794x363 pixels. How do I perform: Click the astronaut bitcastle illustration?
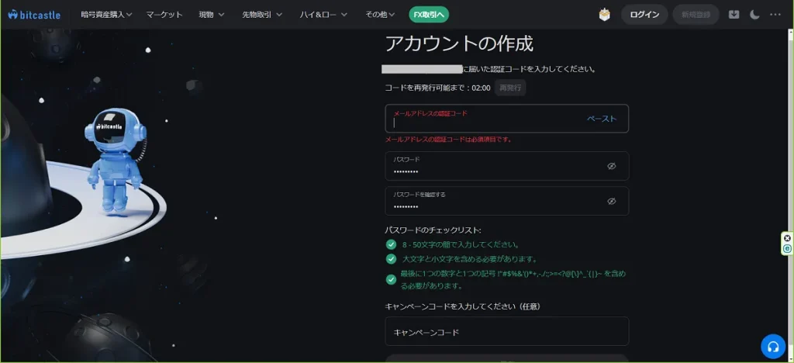116,161
